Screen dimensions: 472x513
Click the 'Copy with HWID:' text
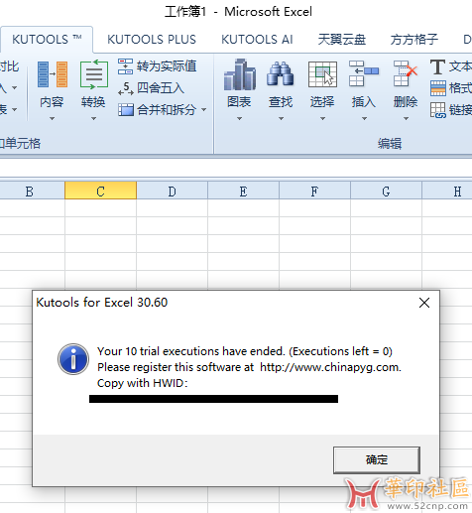(x=143, y=383)
